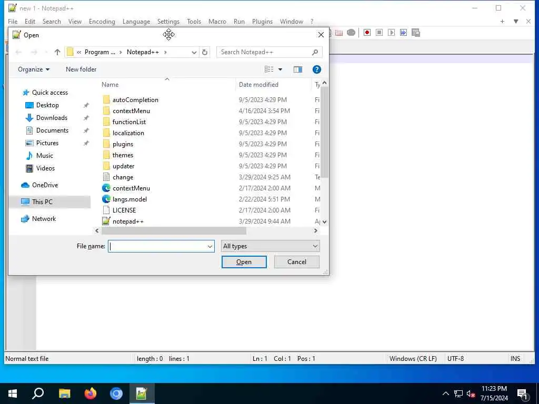The image size is (539, 404).
Task: Refresh the Notepad++ folder listing
Action: (205, 52)
